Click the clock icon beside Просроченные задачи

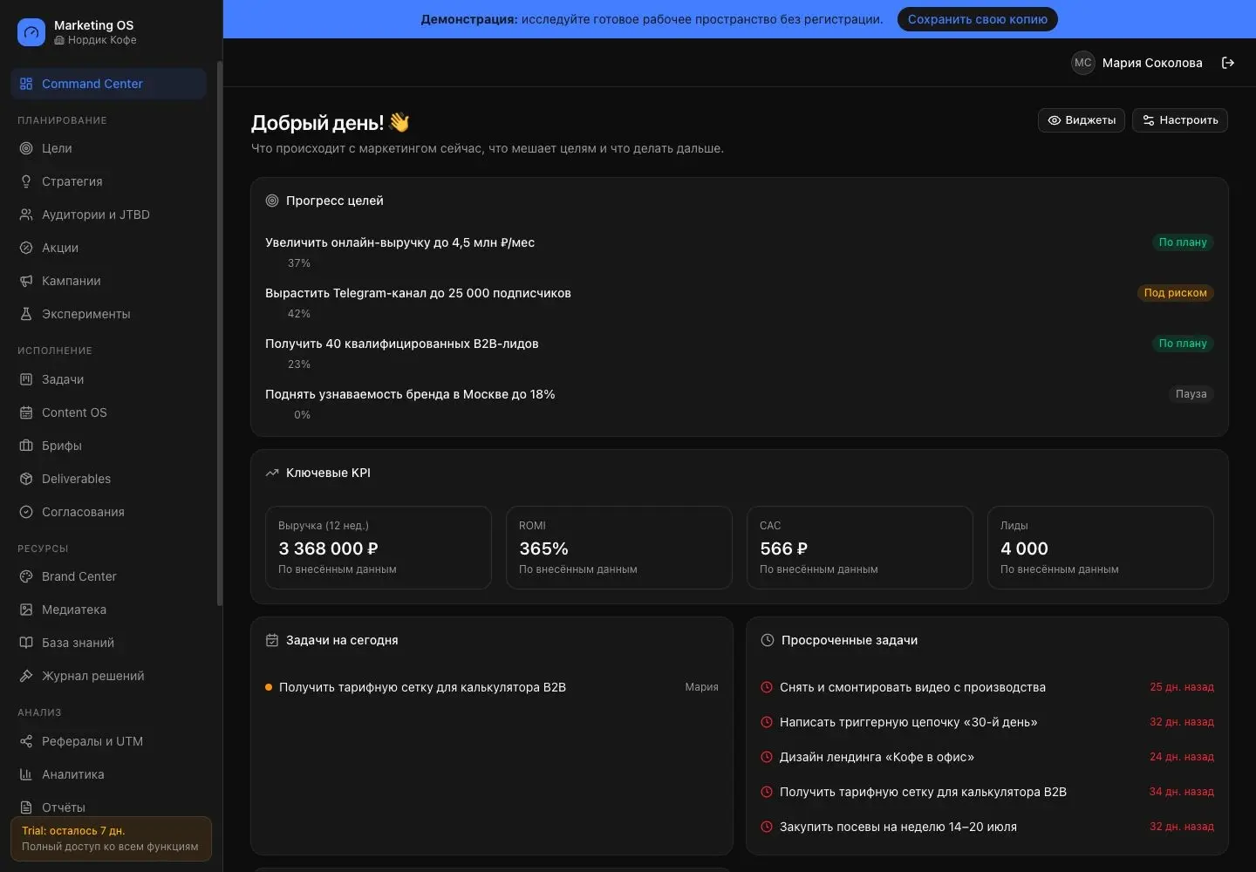point(768,640)
